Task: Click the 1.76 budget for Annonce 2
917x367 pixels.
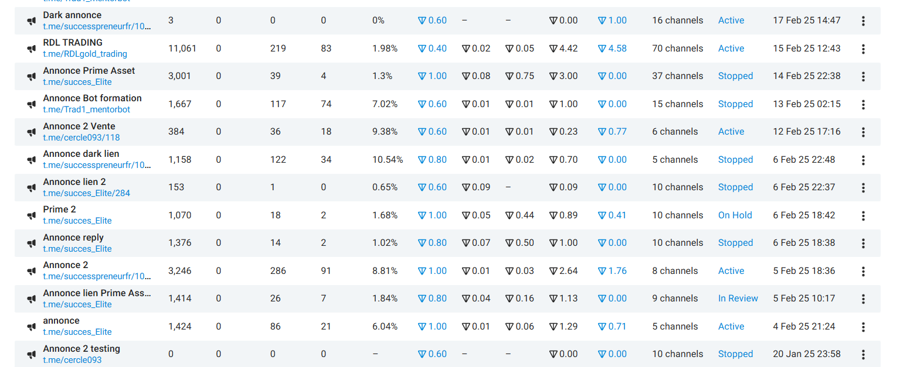Action: tap(612, 271)
